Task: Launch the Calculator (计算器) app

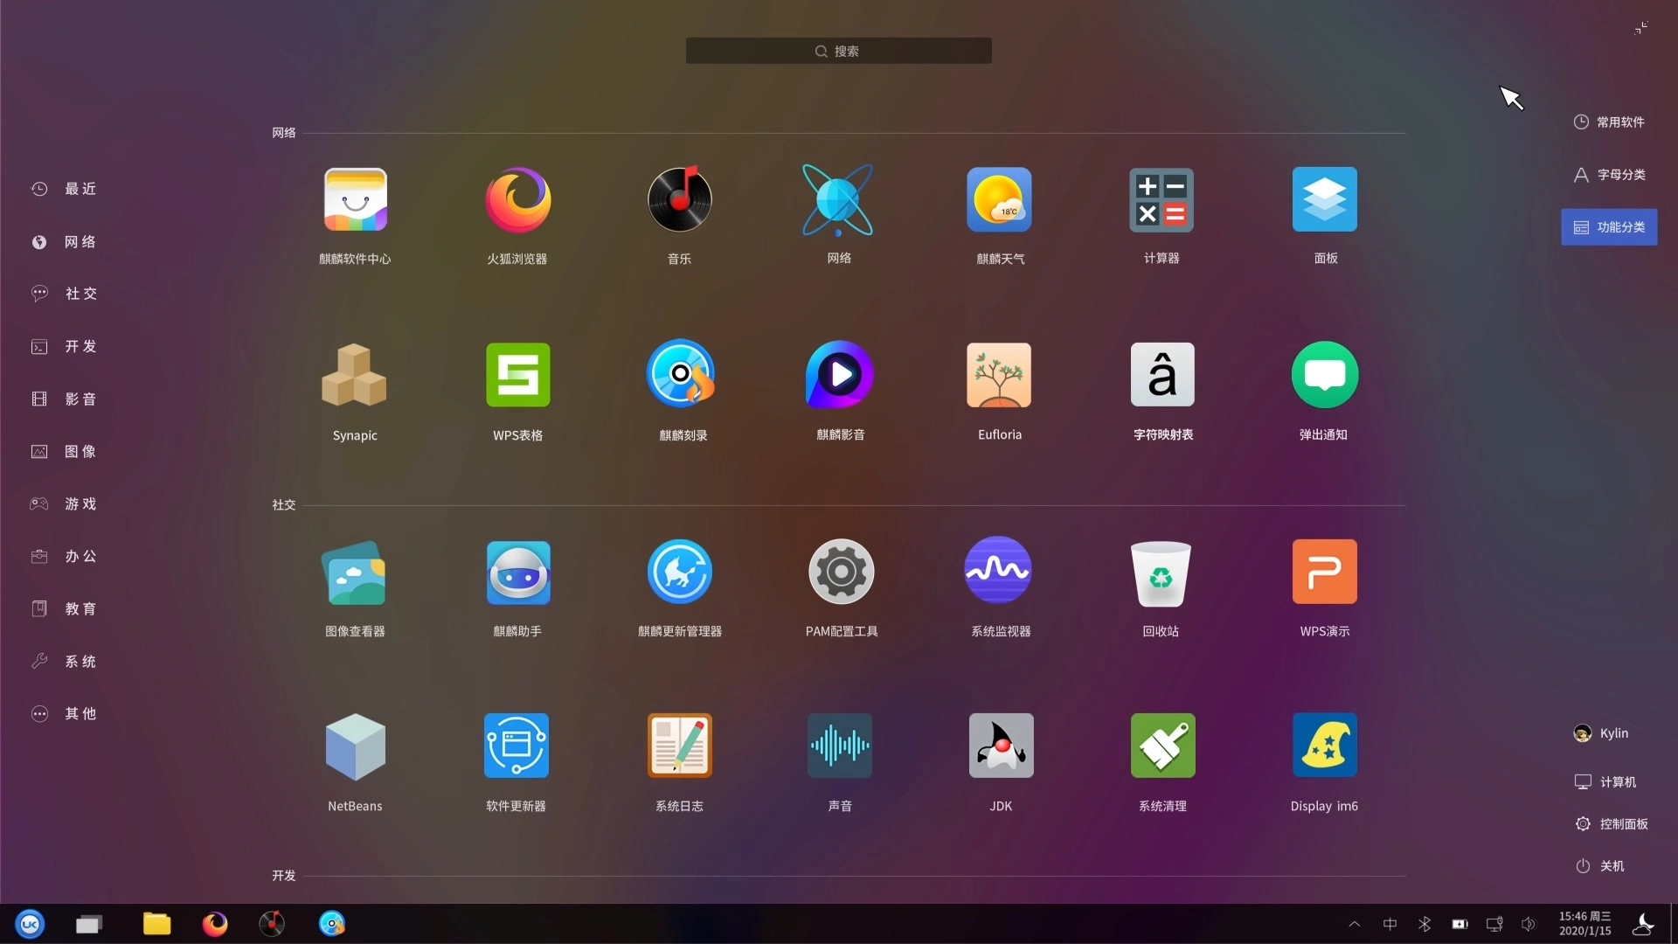Action: point(1161,201)
